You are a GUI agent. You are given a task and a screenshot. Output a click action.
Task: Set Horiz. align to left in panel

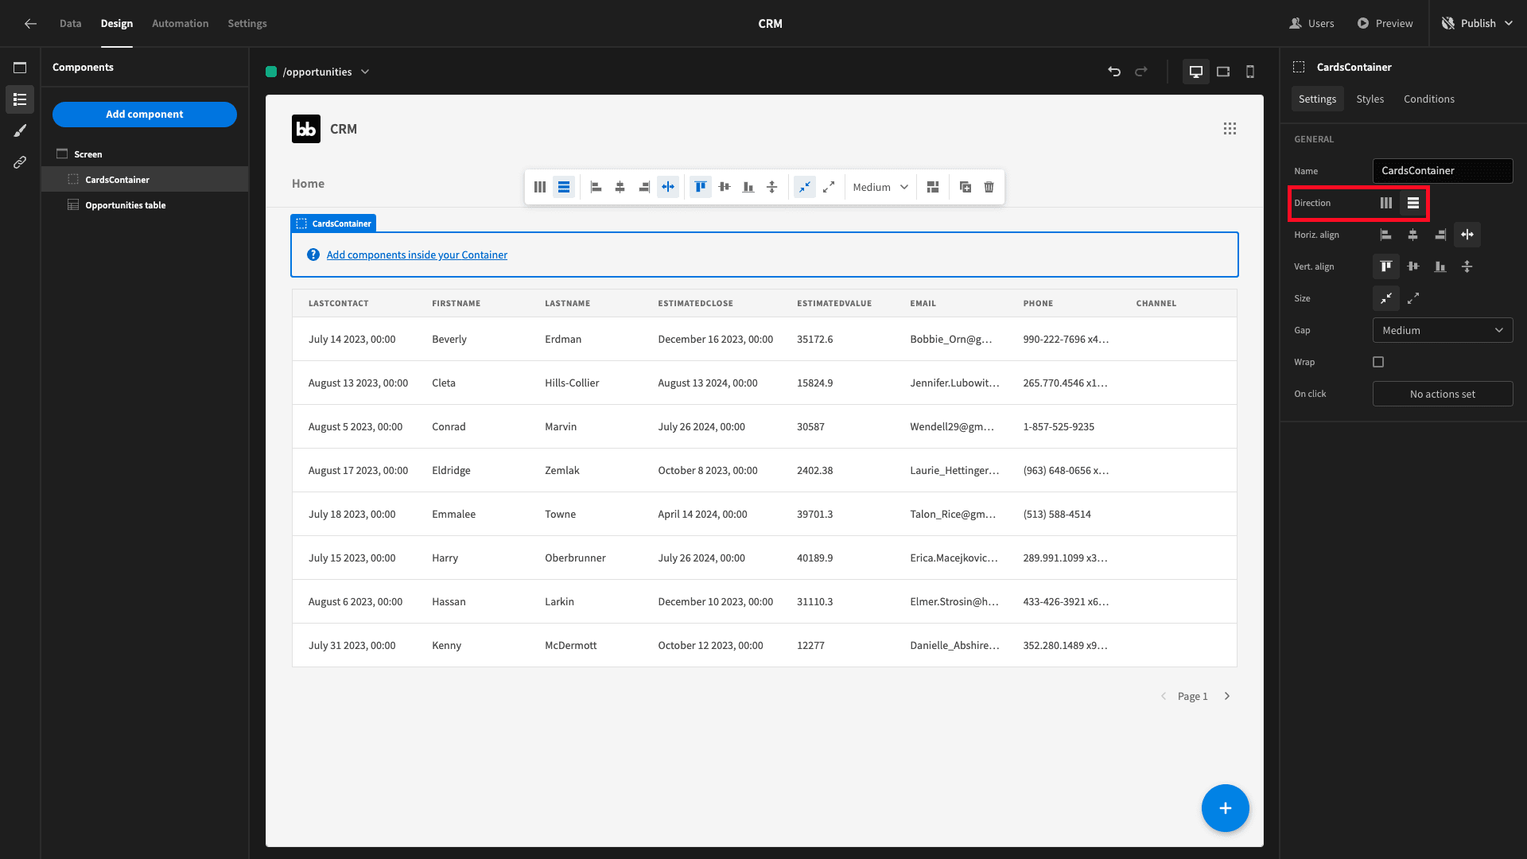[x=1386, y=235]
